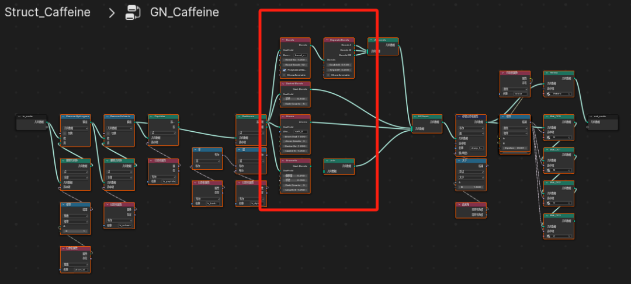Open the material icon in Hetero node

(547, 93)
